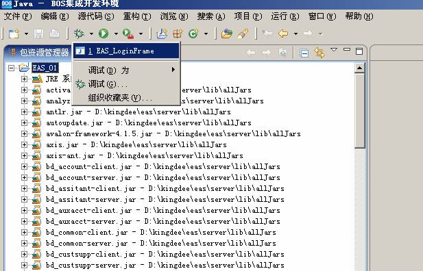The height and width of the screenshot is (271, 423).
Task: Click the jar icon of bd_custsupp-client.jar
Action: pos(36,255)
